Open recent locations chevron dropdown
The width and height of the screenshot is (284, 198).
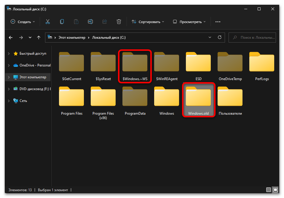pos(30,38)
